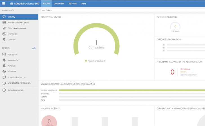205x126 pixels.
Task: Click the Malware run bug icon
Action: click(4, 60)
